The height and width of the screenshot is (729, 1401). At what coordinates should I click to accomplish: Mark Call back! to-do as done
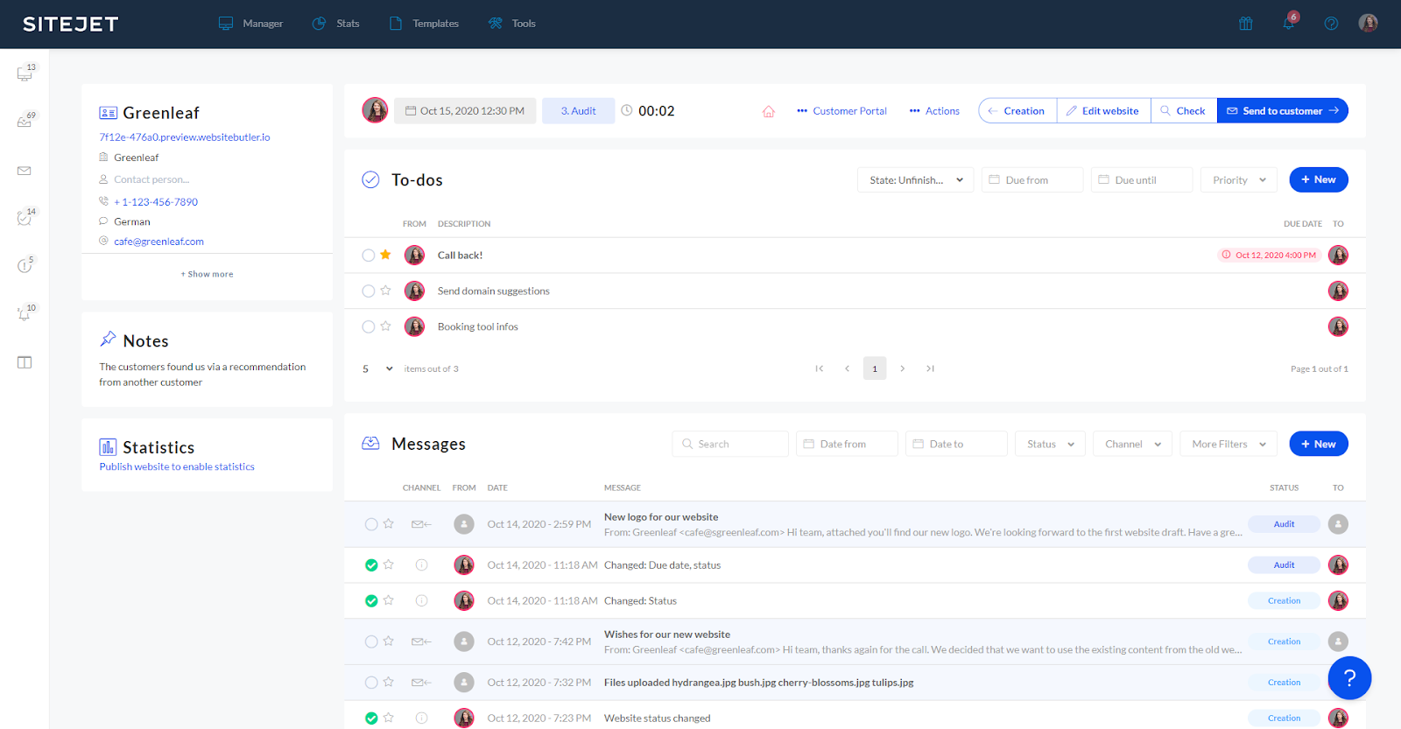point(369,256)
